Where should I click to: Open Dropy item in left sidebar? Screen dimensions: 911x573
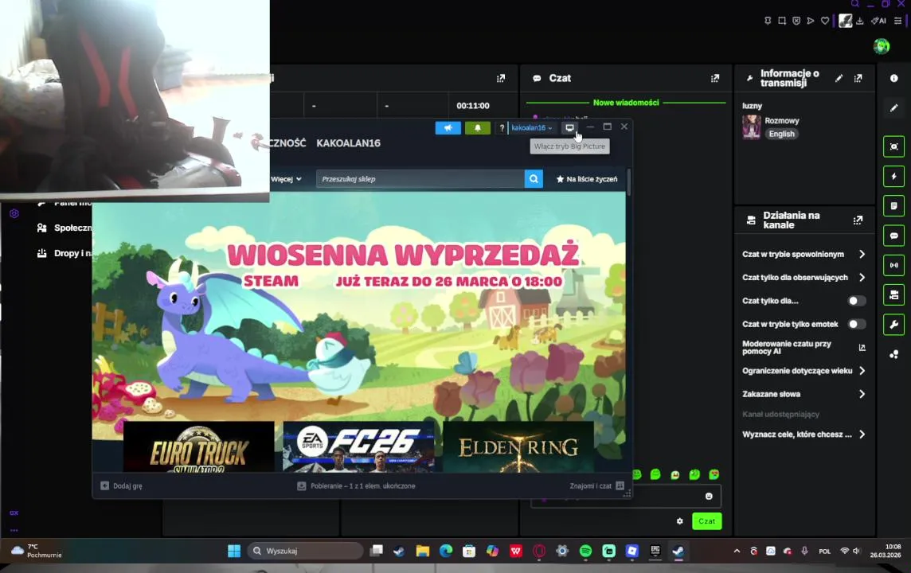pyautogui.click(x=64, y=253)
